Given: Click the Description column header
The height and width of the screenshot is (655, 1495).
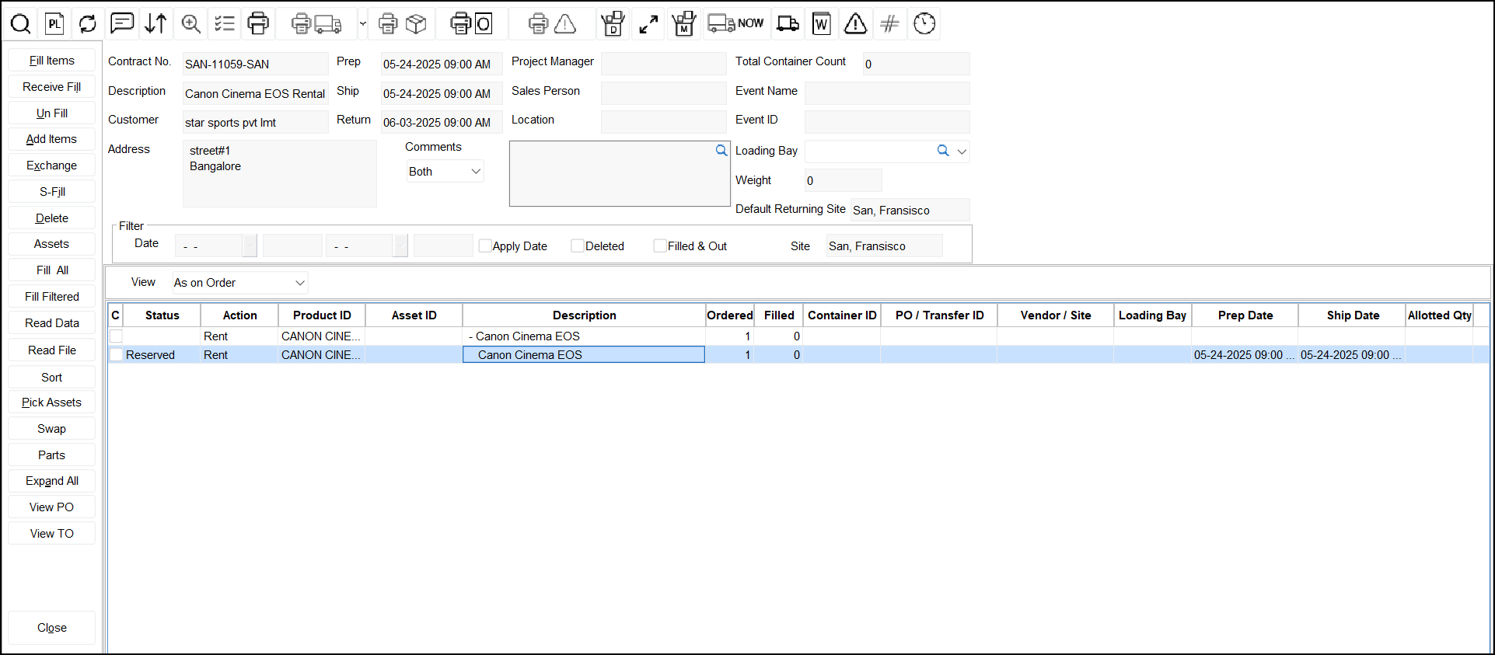Looking at the screenshot, I should click(584, 315).
